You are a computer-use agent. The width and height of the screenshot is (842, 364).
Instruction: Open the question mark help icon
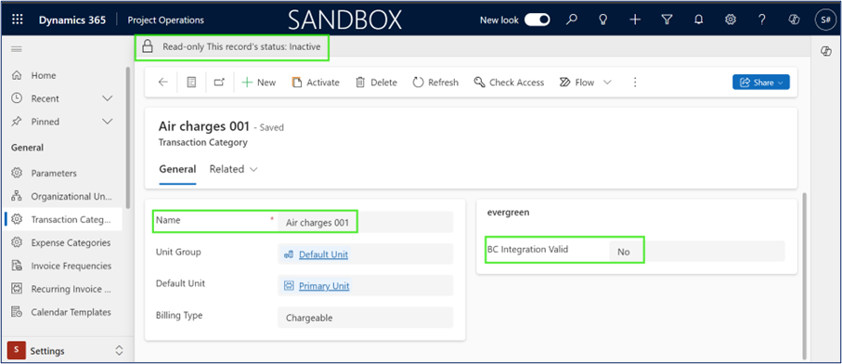[762, 19]
